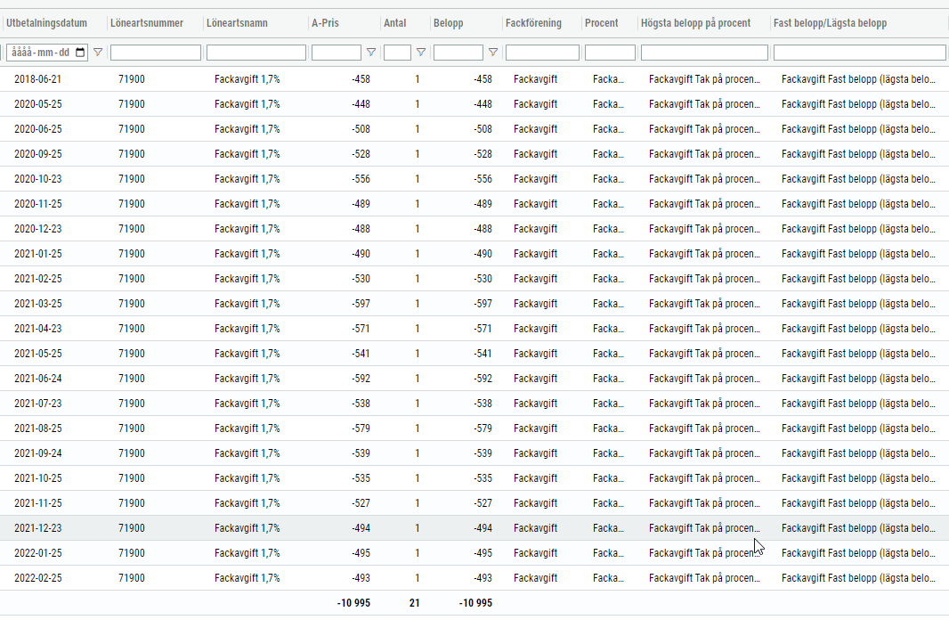This screenshot has height=620, width=949.
Task: Click A-Pris value -571
Action: [361, 329]
